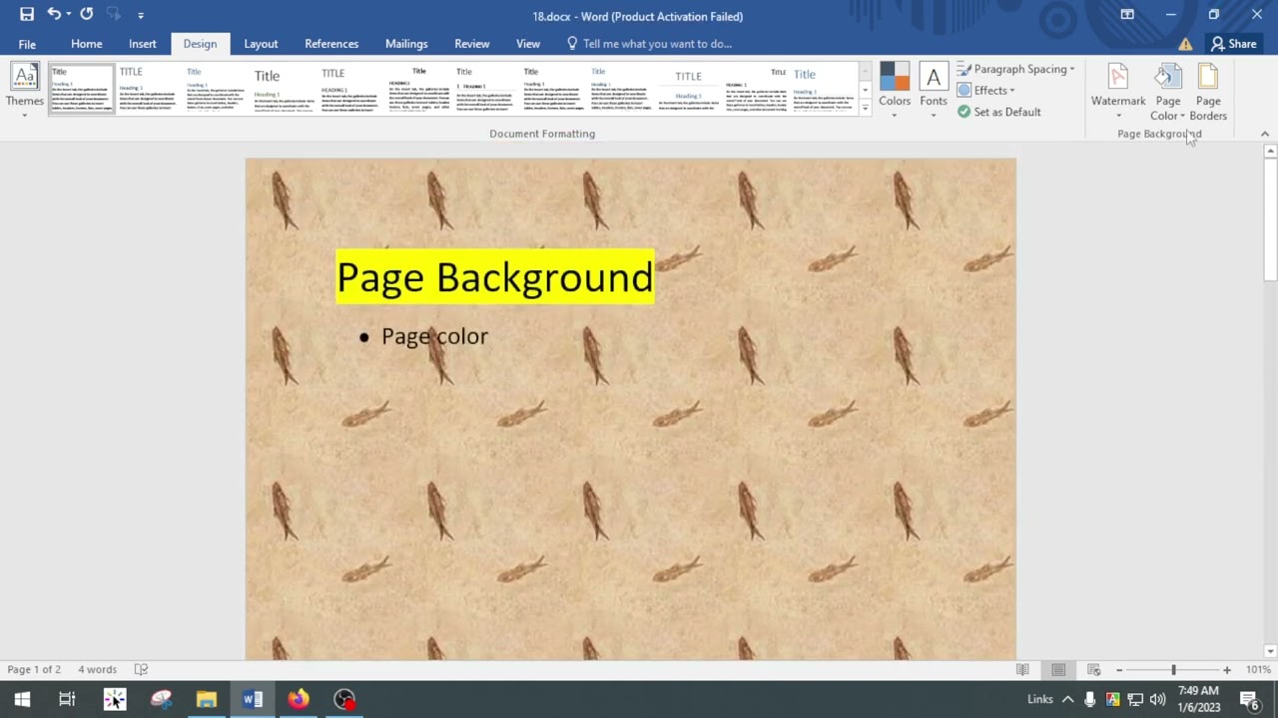Open the Customize Quick Access Toolbar dropdown

[141, 15]
